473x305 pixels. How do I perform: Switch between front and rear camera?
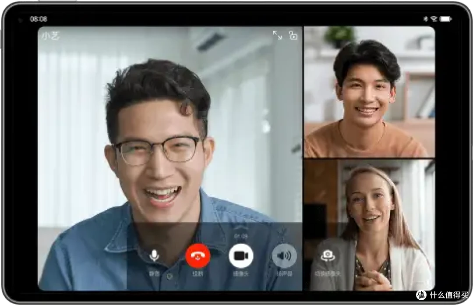pos(328,256)
